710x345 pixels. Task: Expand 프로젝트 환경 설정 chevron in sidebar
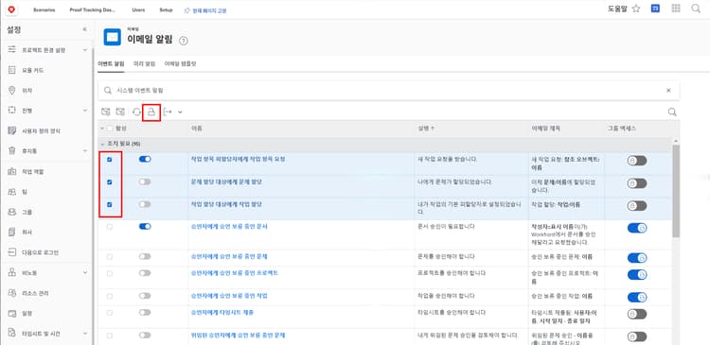coord(84,50)
